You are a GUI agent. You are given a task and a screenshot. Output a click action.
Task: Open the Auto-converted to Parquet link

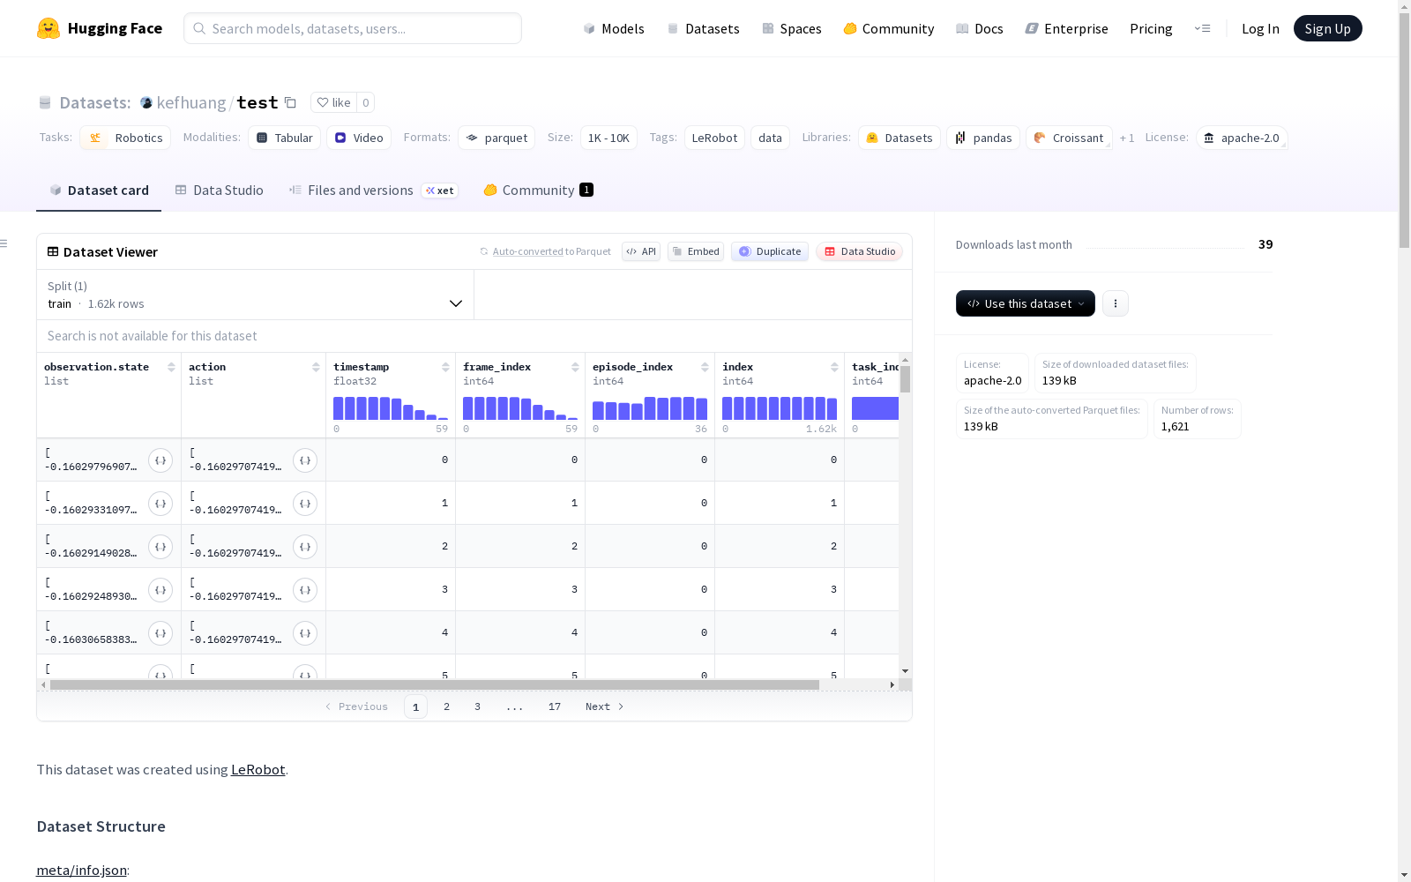tap(551, 251)
